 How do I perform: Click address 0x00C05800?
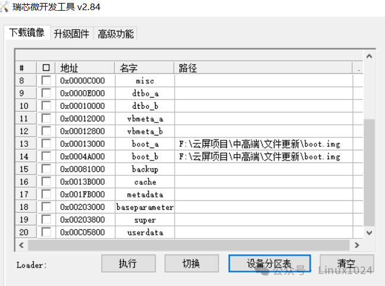pos(83,232)
